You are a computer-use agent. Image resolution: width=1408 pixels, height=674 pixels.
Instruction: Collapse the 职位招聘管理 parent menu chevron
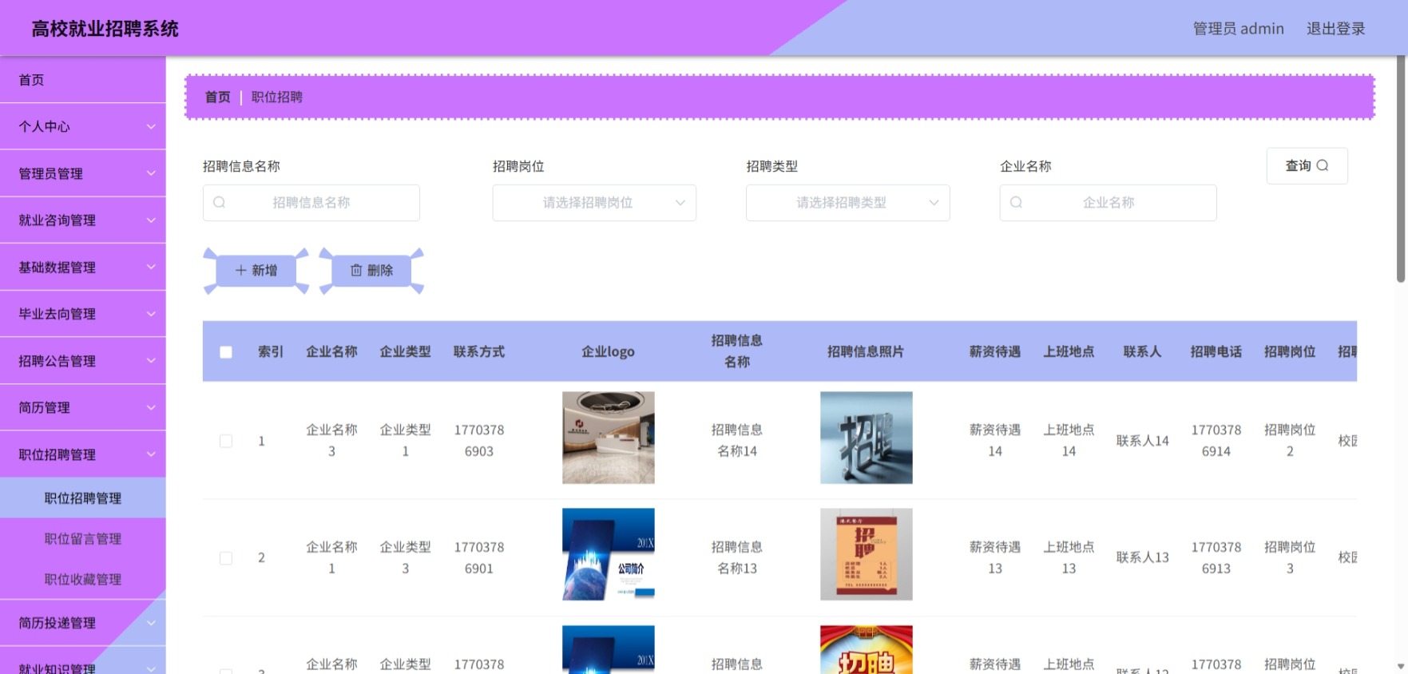point(151,454)
